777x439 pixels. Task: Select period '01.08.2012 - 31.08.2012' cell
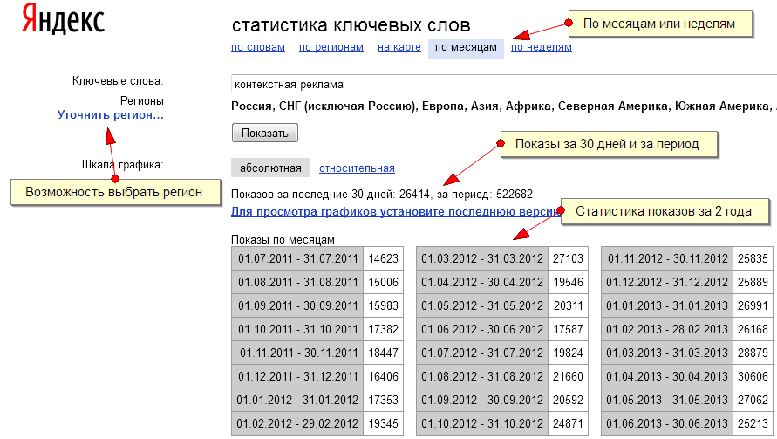click(482, 376)
